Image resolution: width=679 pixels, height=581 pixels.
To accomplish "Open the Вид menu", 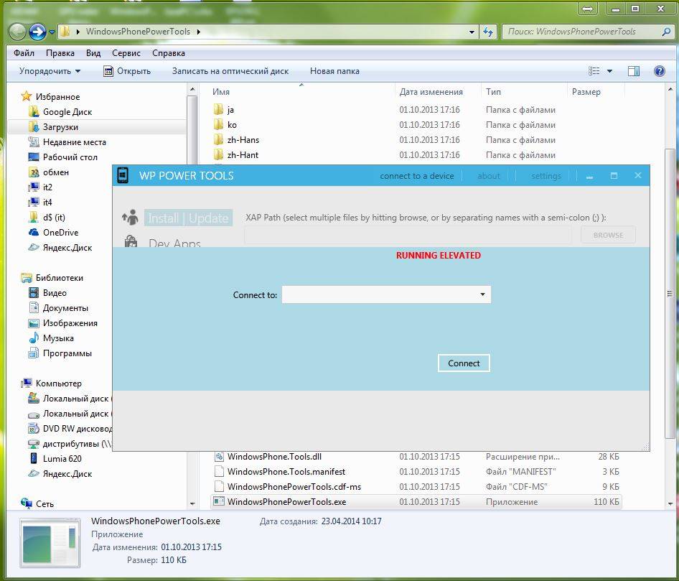I will tap(93, 53).
